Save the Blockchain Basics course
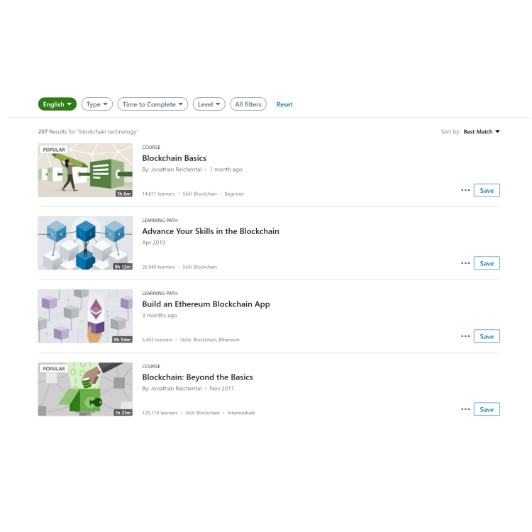This screenshot has height=532, width=532. 487,190
